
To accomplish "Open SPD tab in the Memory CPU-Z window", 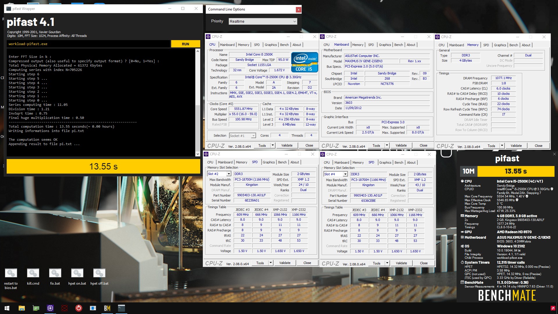I will [x=486, y=45].
